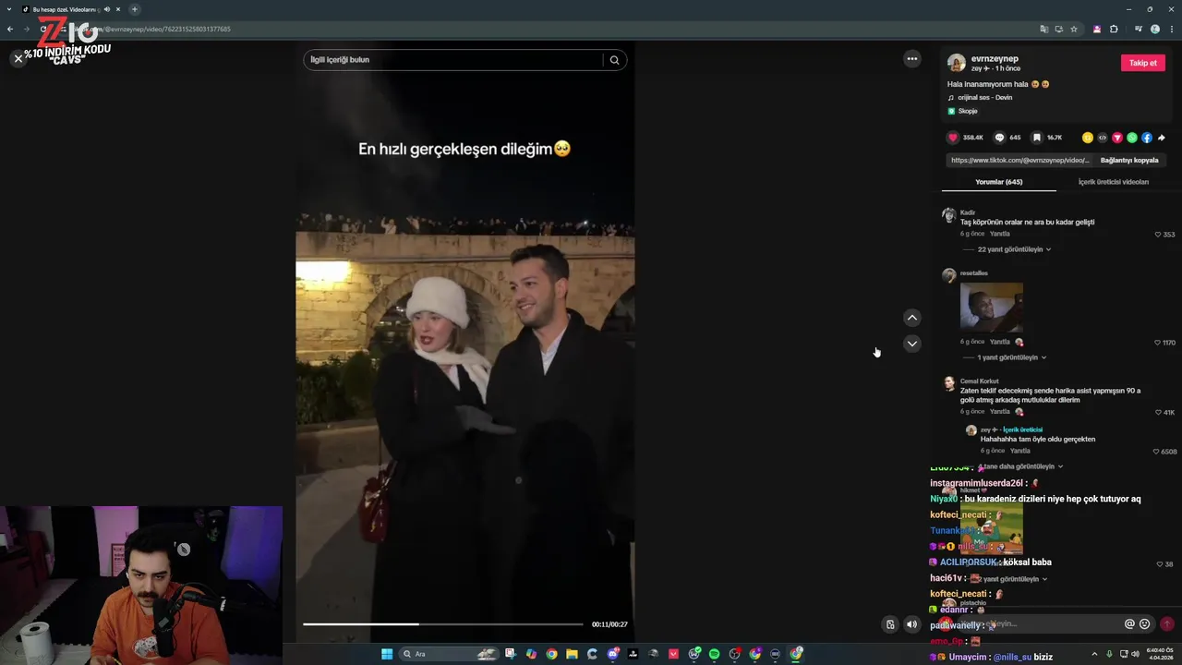This screenshot has height=665, width=1182.
Task: Click the 'Takip et' follow button
Action: [1143, 63]
